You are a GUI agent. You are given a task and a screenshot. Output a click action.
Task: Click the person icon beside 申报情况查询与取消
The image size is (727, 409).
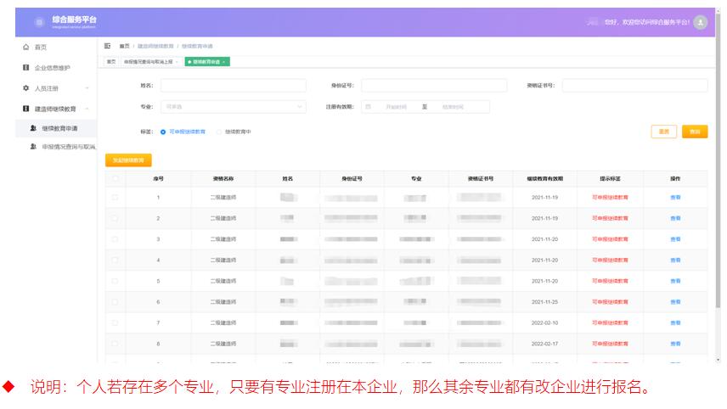coord(33,147)
